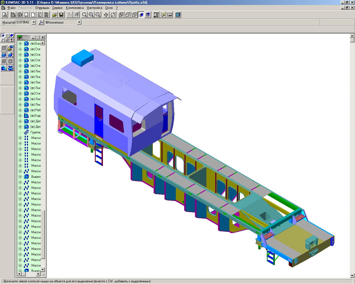355x284 pixels.
Task: Expand the first (ф) Бал tree node
Action: click(20, 44)
